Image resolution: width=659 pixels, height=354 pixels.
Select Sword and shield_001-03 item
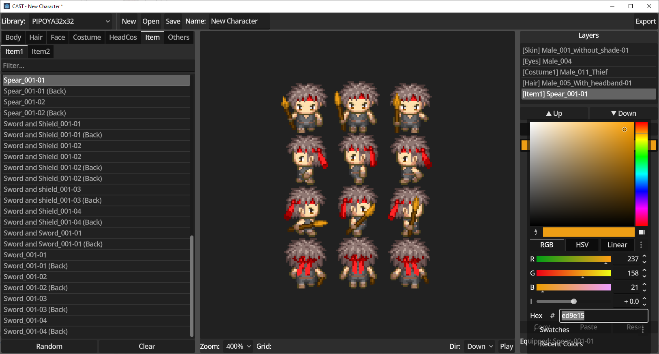(97, 189)
